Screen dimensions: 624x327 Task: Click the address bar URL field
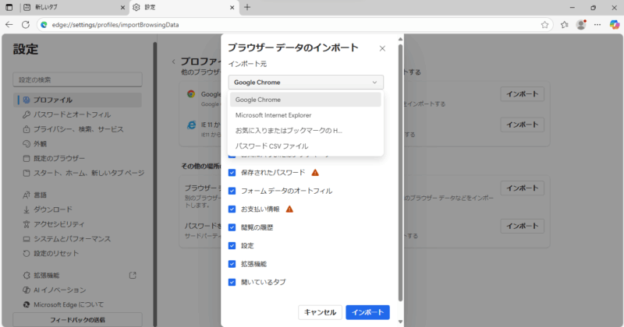294,25
